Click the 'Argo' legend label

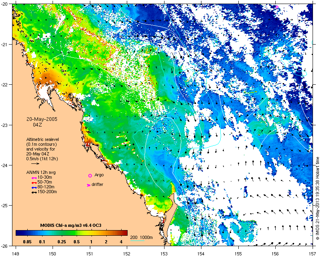coord(99,175)
